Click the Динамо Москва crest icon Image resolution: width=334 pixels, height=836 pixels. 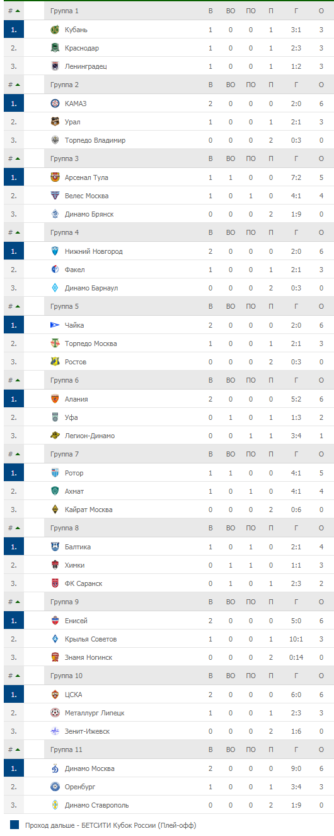pyautogui.click(x=55, y=768)
